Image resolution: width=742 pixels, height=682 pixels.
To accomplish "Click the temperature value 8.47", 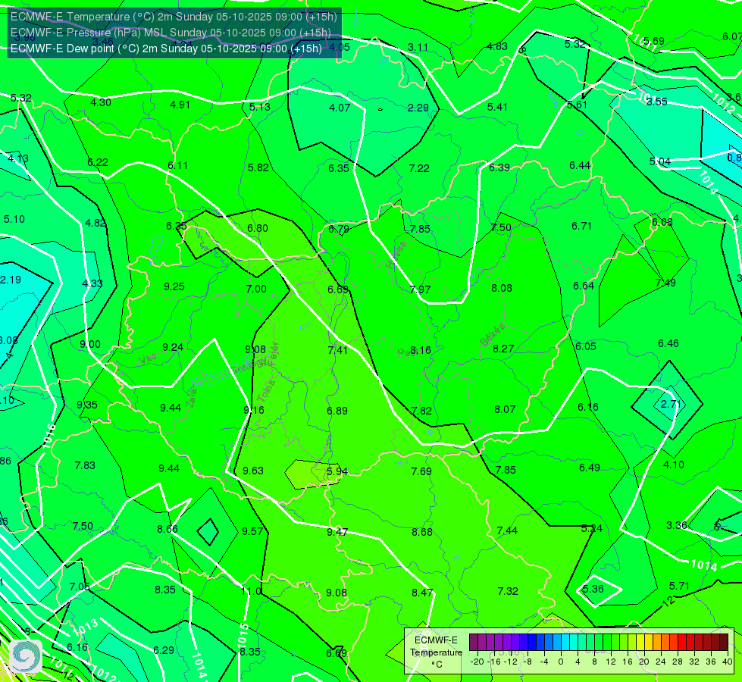I will point(421,593).
